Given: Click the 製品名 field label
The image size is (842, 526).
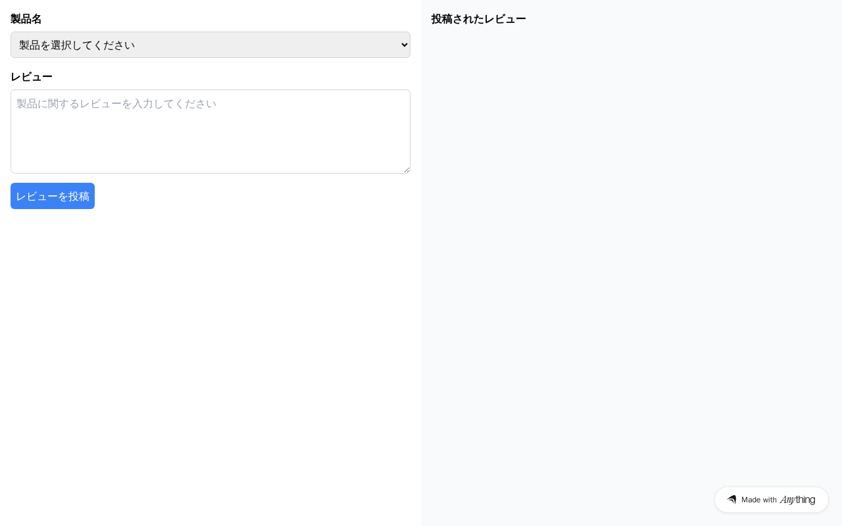Looking at the screenshot, I should (x=26, y=19).
